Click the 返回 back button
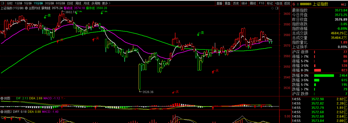The image size is (348, 123). [x=287, y=3]
